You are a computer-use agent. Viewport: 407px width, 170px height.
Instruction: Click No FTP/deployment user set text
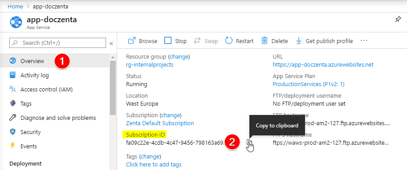309,104
